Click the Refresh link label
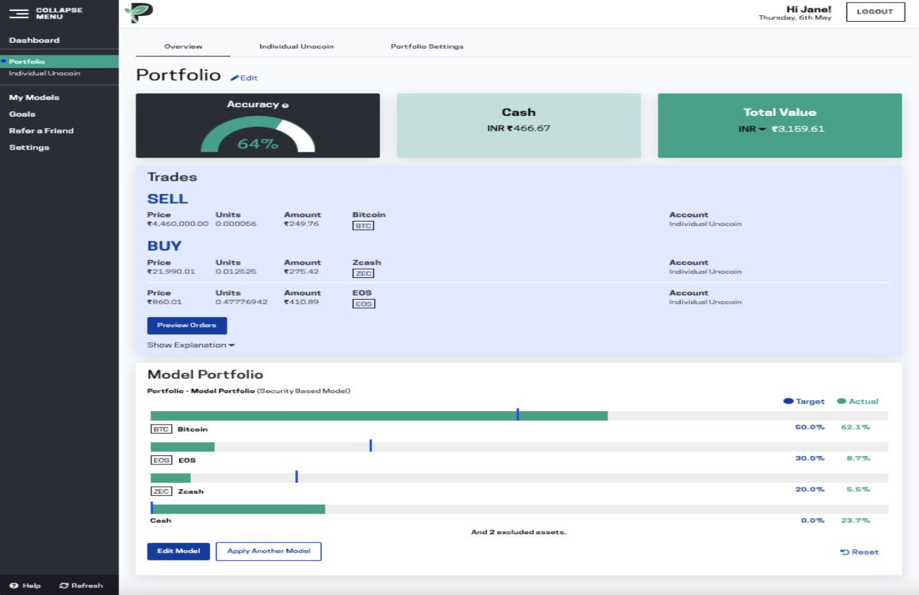 [87, 585]
